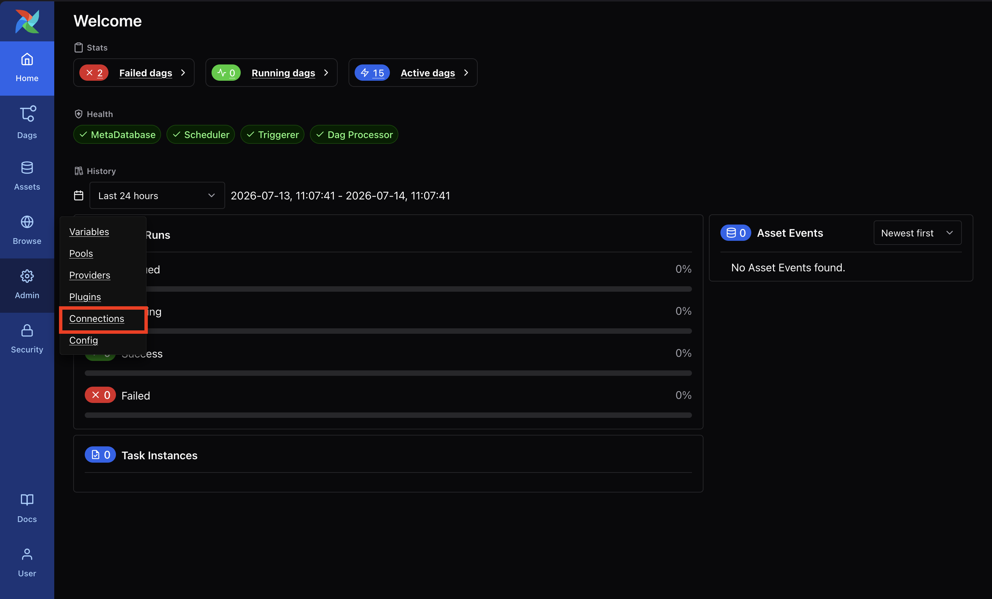Select Config from the Admin menu
Image resolution: width=992 pixels, height=599 pixels.
(x=83, y=341)
